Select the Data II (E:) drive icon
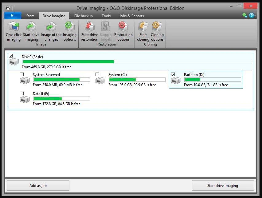Image resolution: width=262 pixels, height=198 pixels. tap(25, 100)
